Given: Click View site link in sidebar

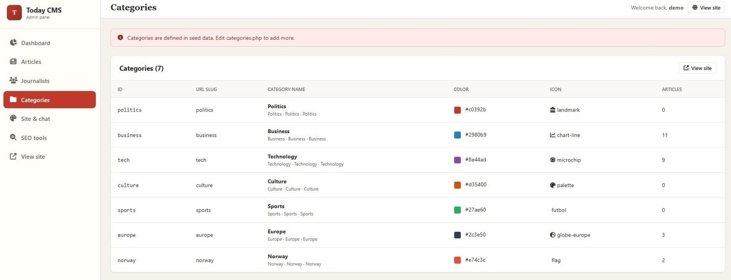Looking at the screenshot, I should 50,156.
